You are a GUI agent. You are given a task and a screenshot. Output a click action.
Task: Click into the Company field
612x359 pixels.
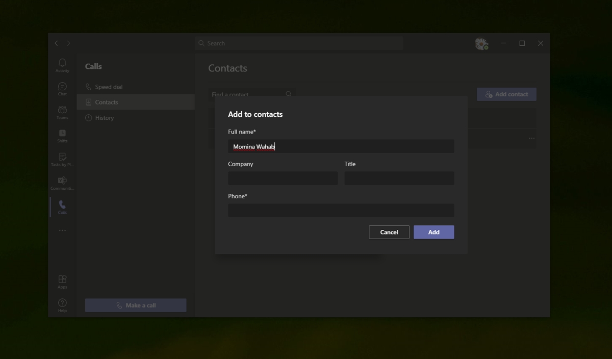point(283,178)
